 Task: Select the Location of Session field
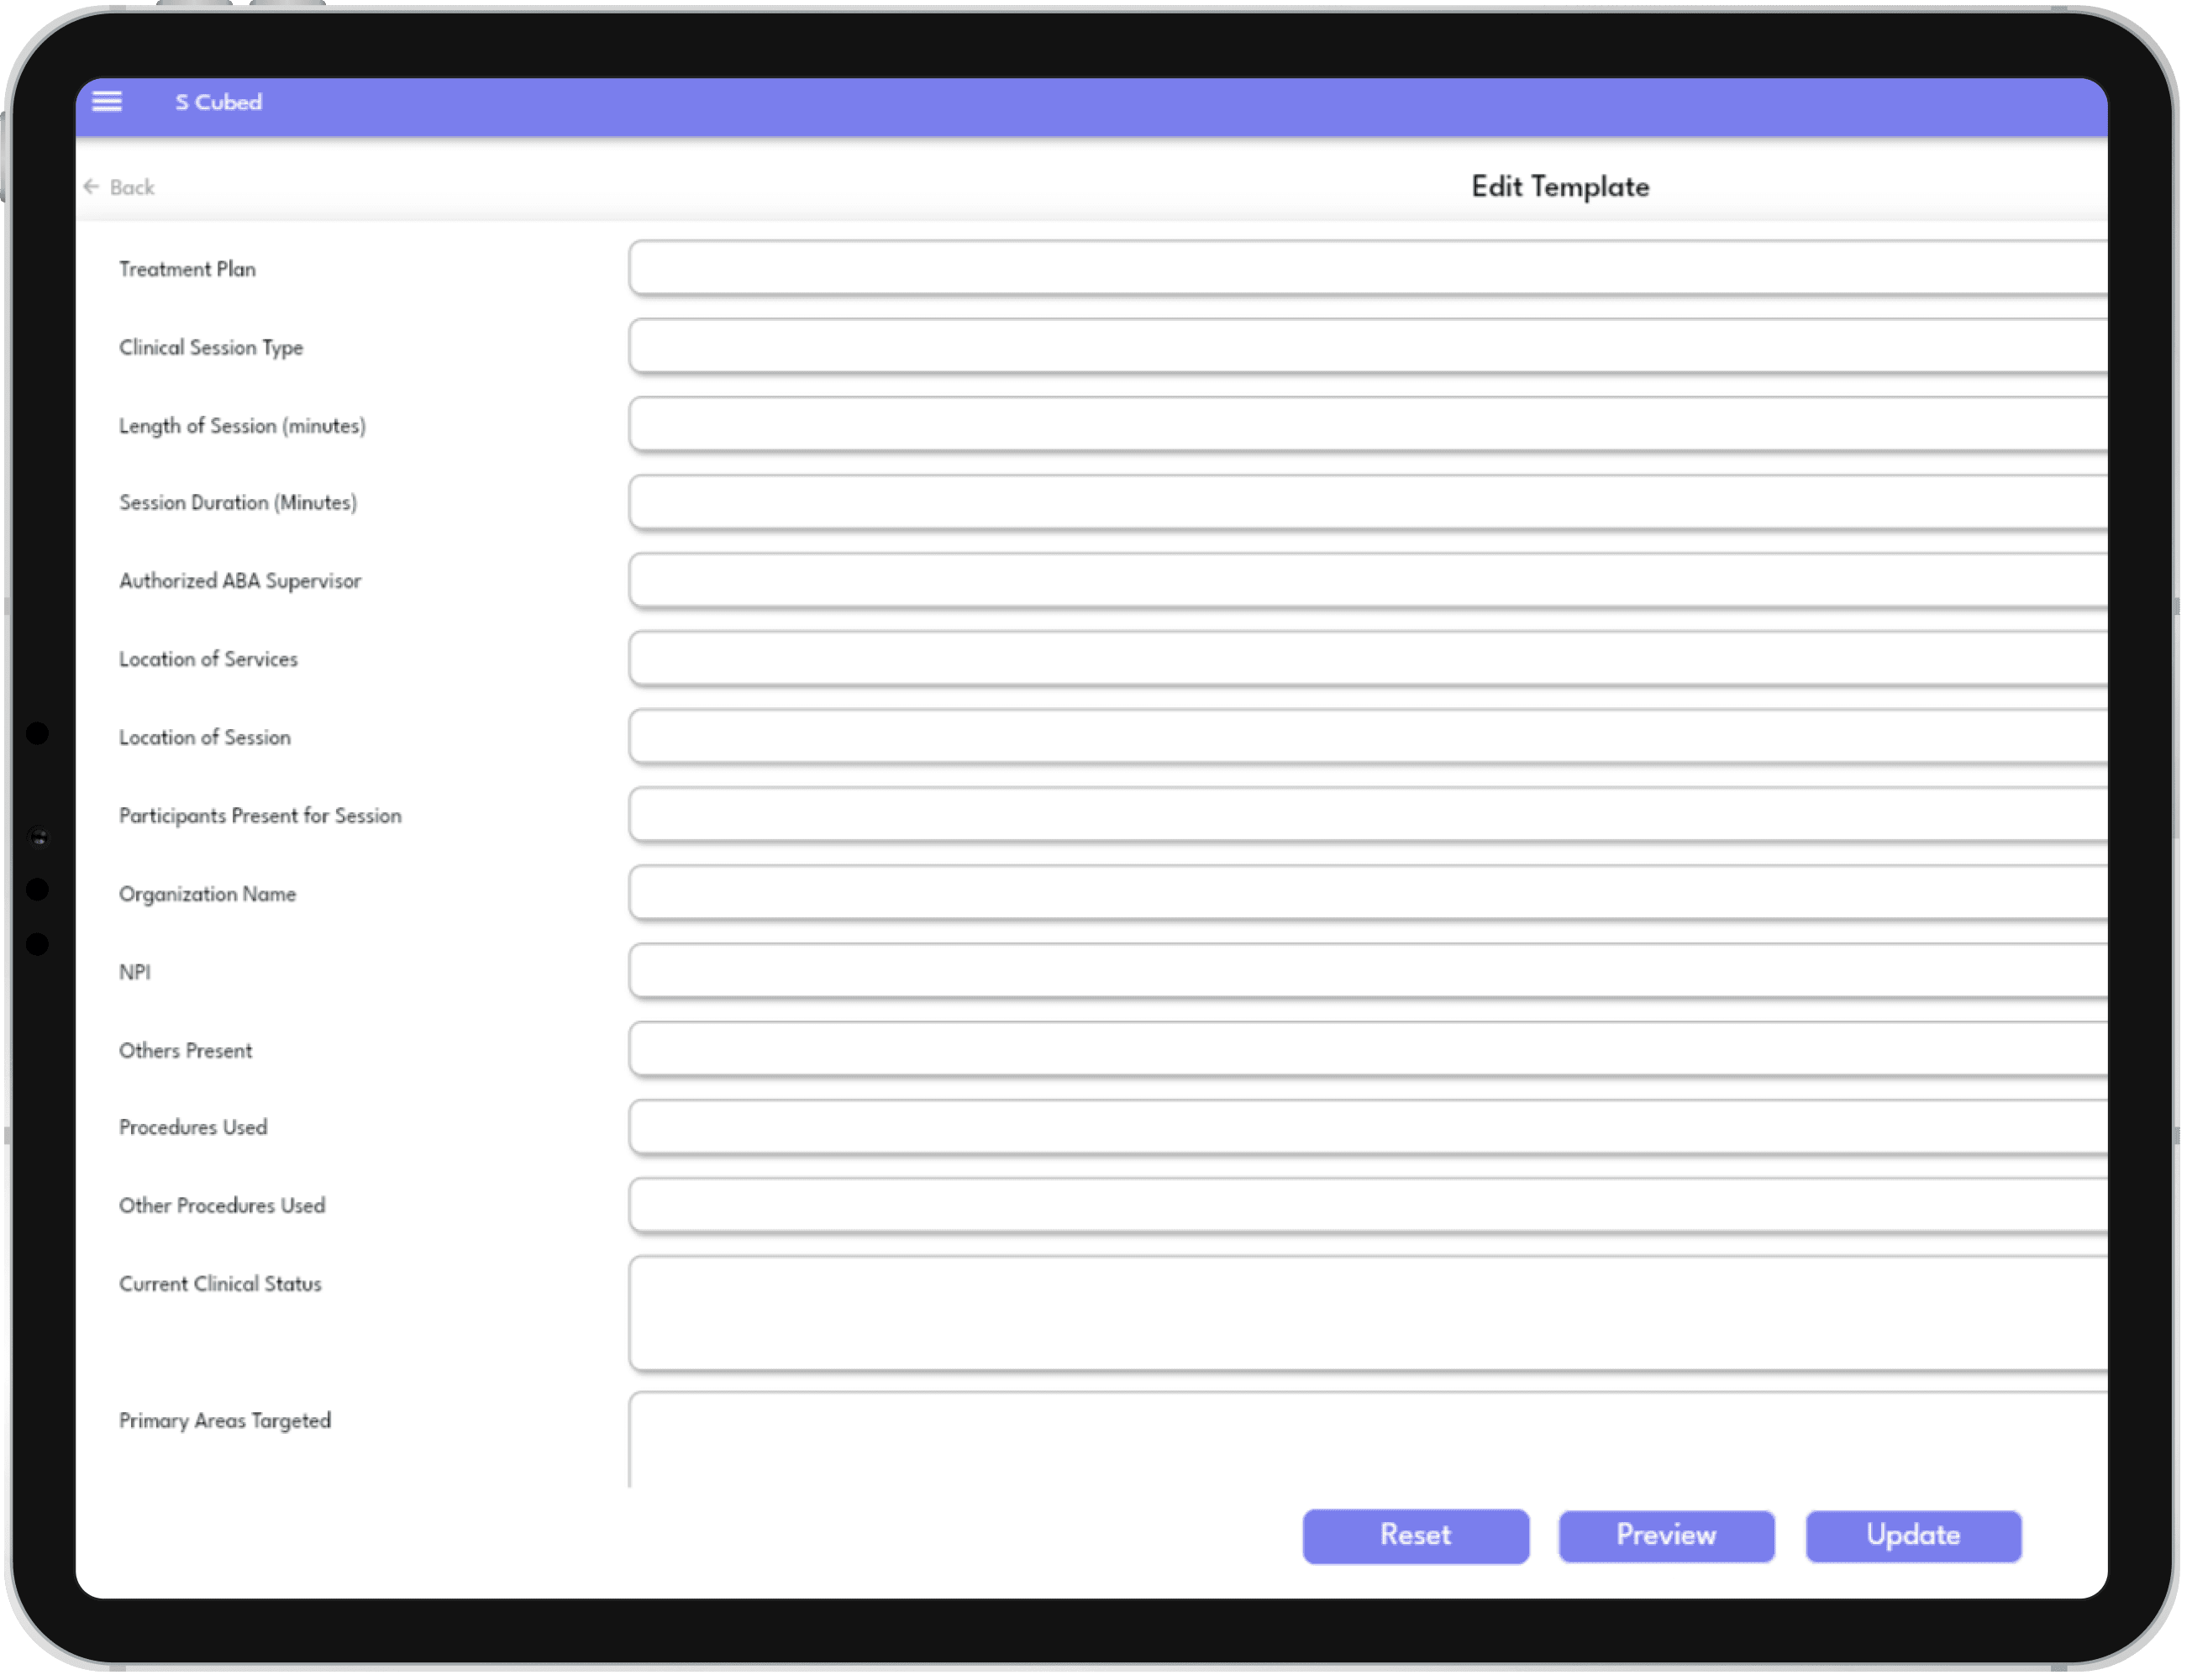(x=1366, y=737)
